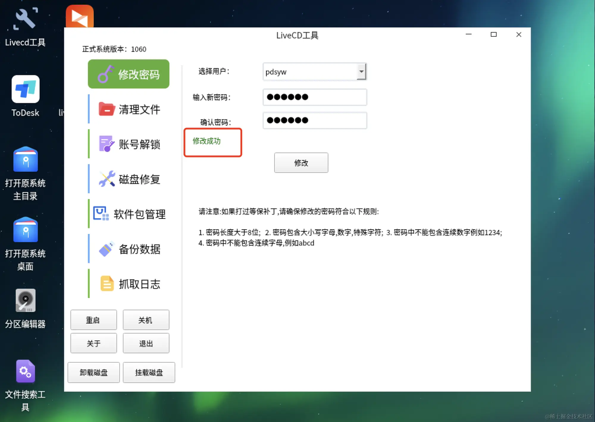Switch to 账号解锁 tab

130,144
